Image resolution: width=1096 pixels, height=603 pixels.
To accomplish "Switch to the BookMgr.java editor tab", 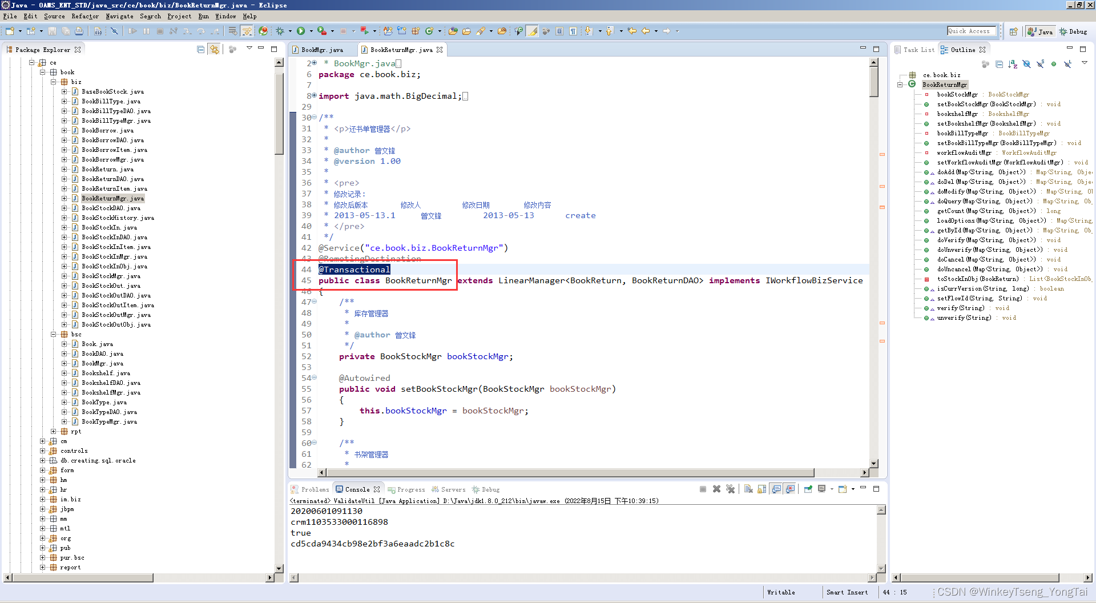I will pyautogui.click(x=321, y=50).
